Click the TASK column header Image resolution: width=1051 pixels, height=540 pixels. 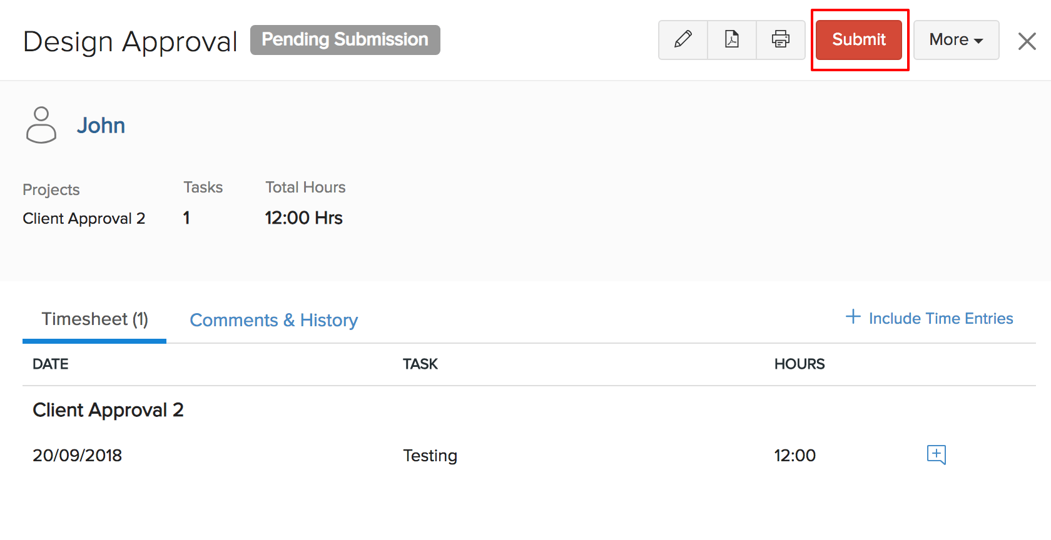(x=420, y=364)
